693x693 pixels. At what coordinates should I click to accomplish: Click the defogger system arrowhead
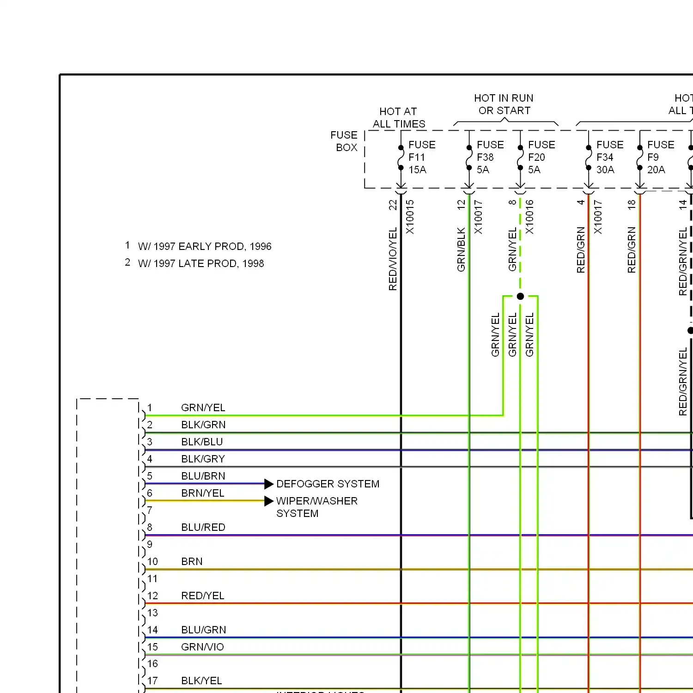269,484
